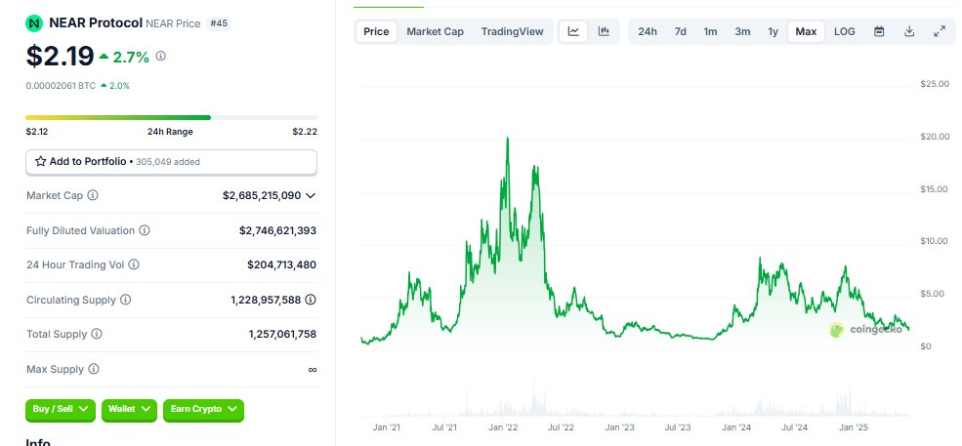
Task: Set chart range to 1y
Action: pos(774,31)
